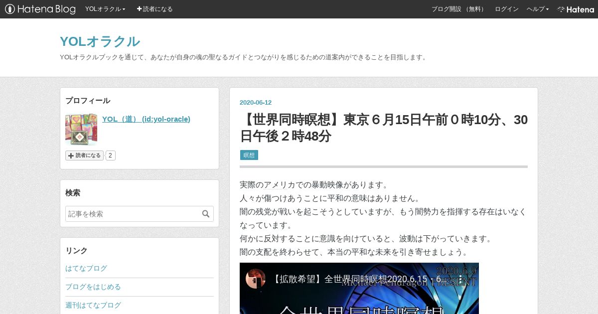Click the subscriber count 2 badge
The width and height of the screenshot is (598, 314).
point(111,156)
